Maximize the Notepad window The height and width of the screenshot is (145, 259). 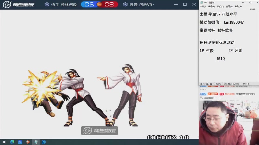pyautogui.click(x=250, y=3)
